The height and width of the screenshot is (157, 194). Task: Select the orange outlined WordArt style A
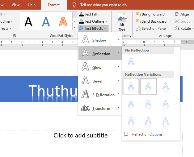[63, 22]
